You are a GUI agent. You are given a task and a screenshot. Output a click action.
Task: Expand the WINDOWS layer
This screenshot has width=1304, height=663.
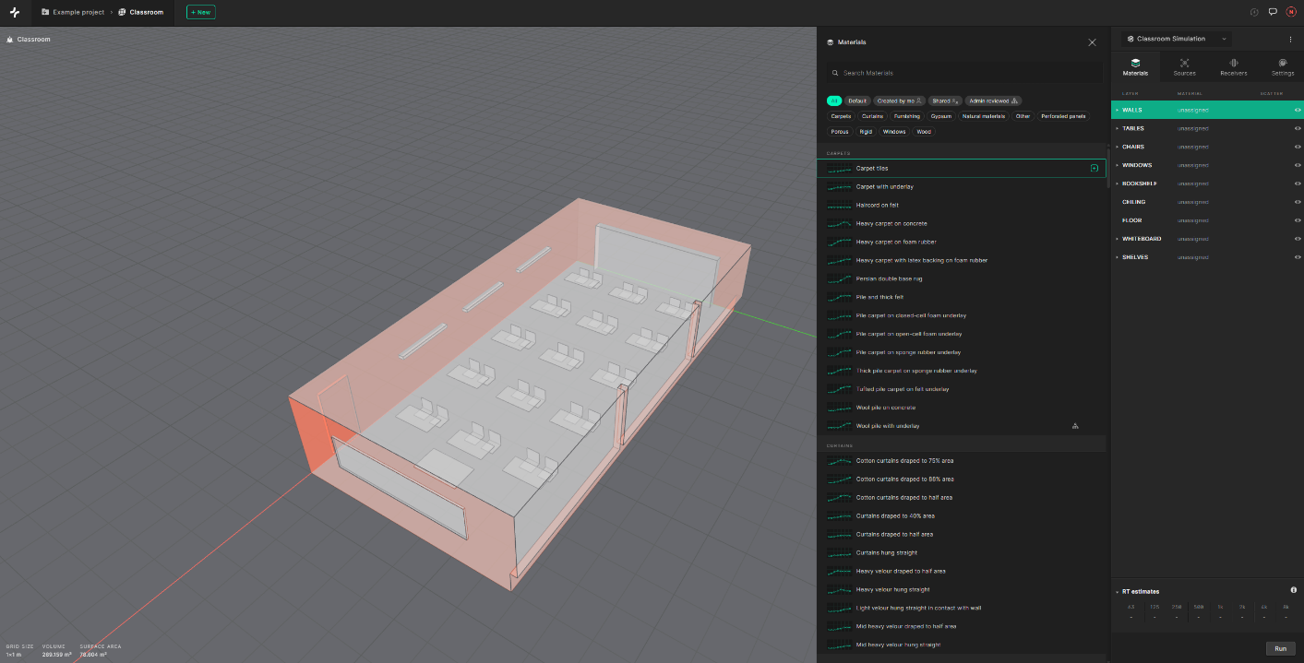pyautogui.click(x=1117, y=165)
